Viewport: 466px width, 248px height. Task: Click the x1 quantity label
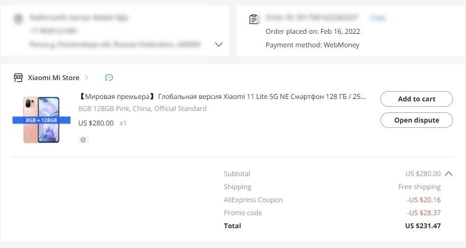pyautogui.click(x=123, y=123)
